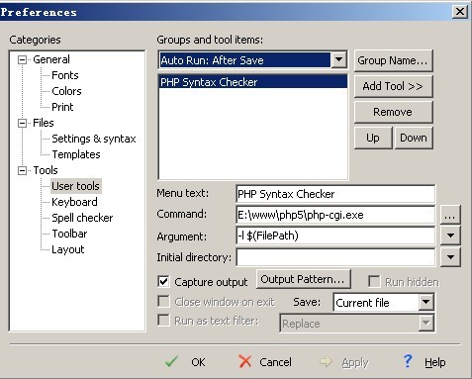Click the Group Name... button
The height and width of the screenshot is (379, 472).
coord(393,60)
